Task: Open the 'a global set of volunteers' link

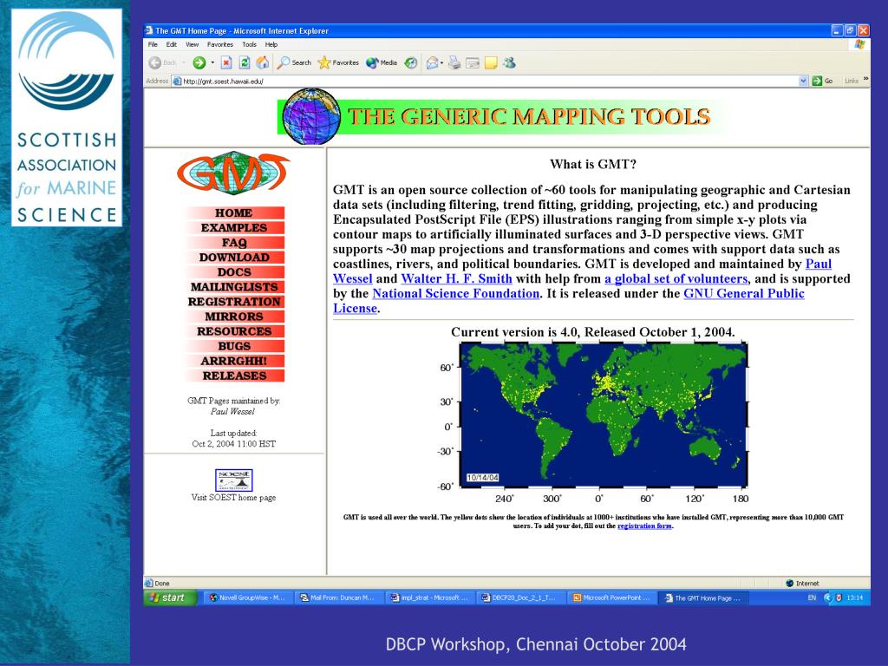Action: [676, 278]
